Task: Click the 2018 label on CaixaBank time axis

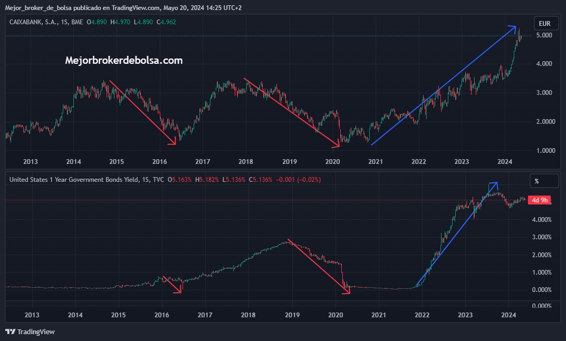Action: (x=246, y=161)
